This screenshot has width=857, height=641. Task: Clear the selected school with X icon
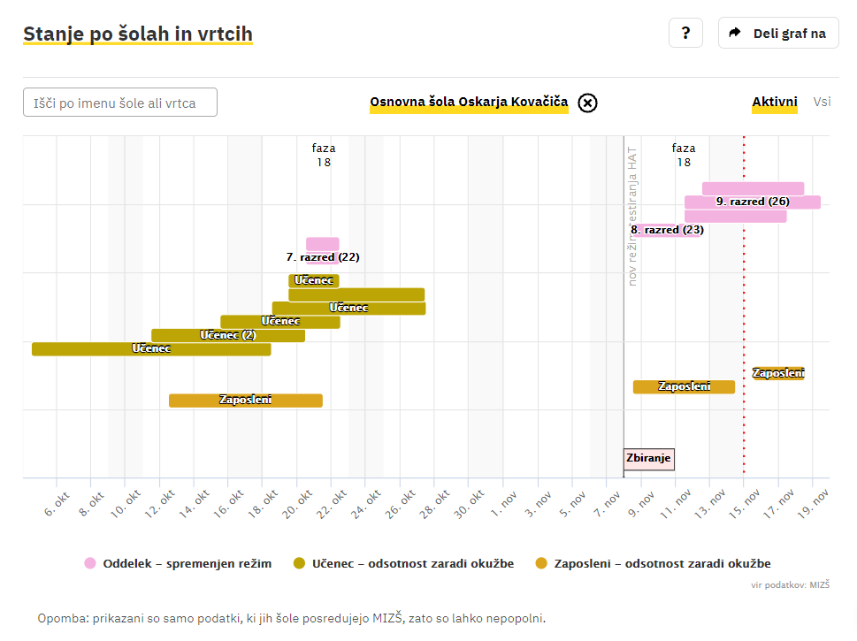click(x=587, y=103)
